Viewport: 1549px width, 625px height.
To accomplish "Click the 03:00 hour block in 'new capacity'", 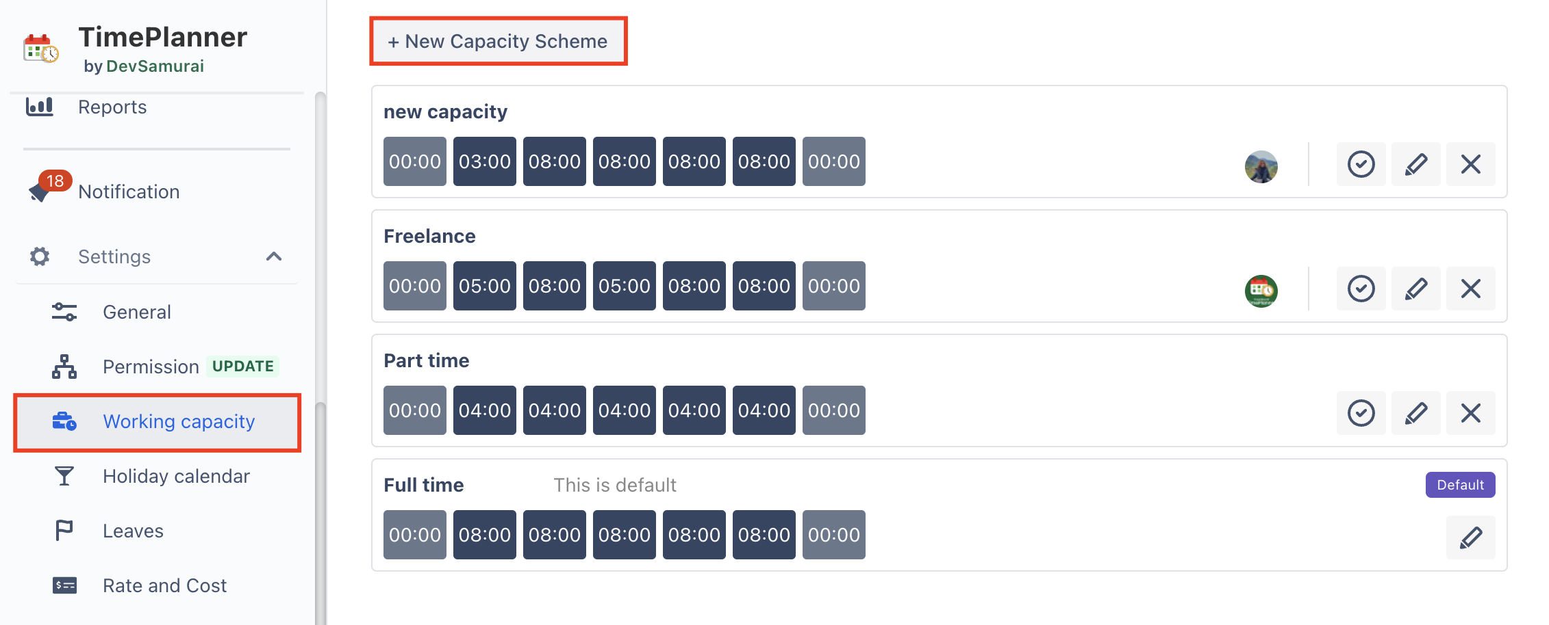I will tap(484, 161).
